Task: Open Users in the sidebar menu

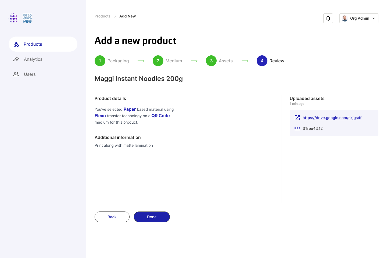Action: click(30, 74)
